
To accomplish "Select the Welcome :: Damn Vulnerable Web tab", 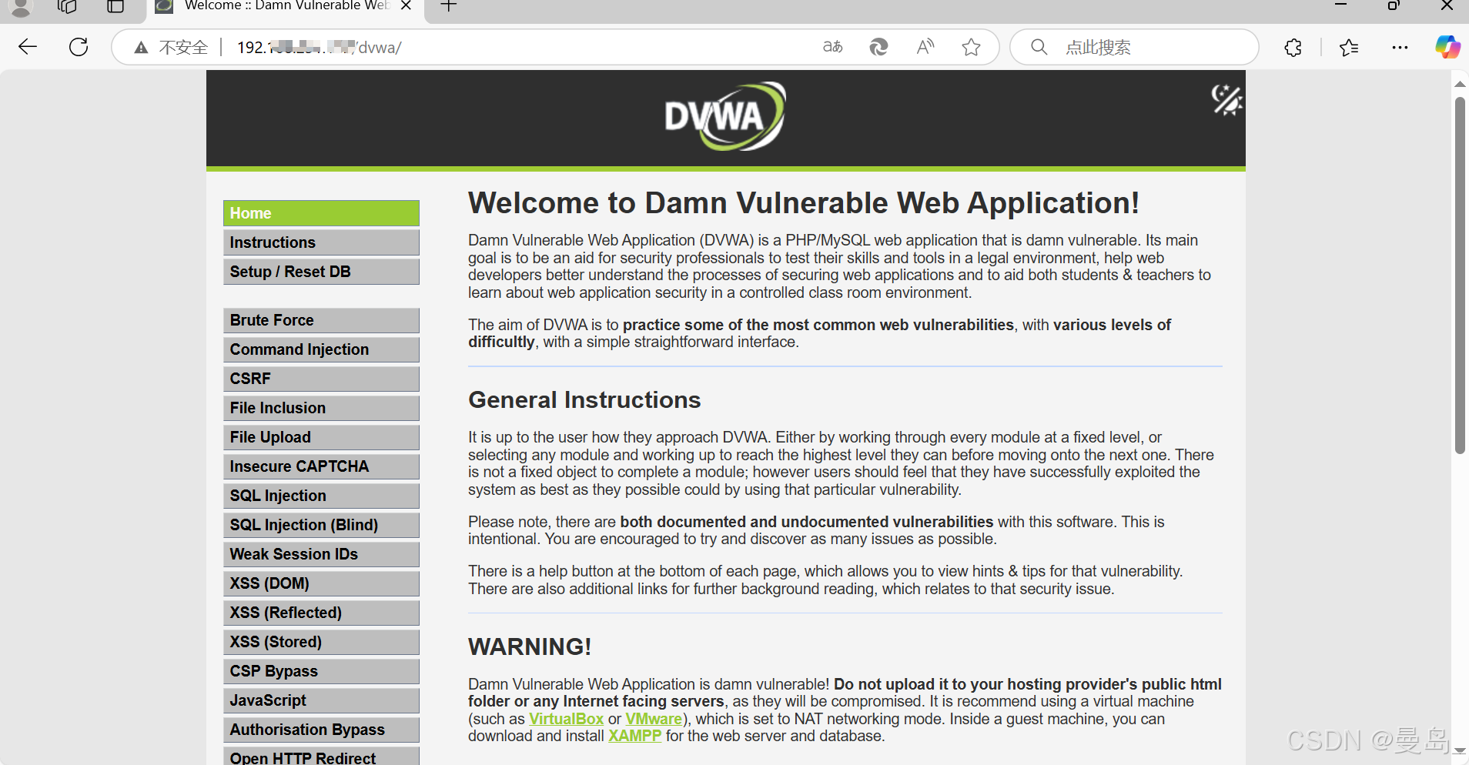I will tap(285, 8).
